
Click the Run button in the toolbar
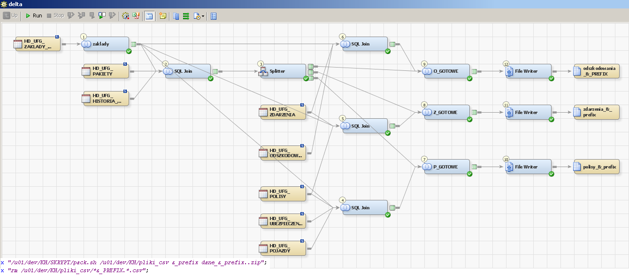pyautogui.click(x=33, y=15)
